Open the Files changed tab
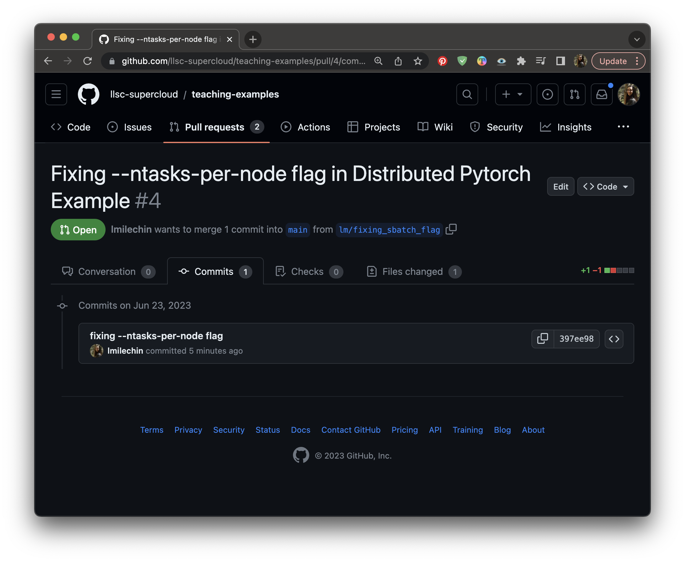The height and width of the screenshot is (562, 685). (414, 271)
